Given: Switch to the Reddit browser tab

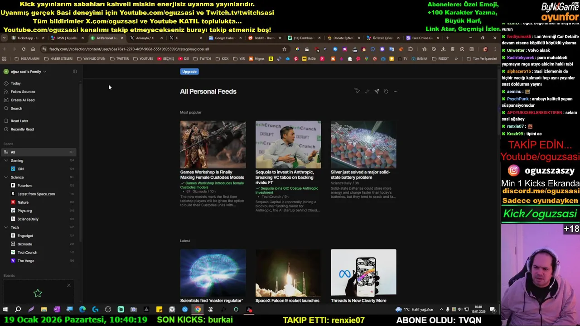Looking at the screenshot, I should tap(265, 38).
